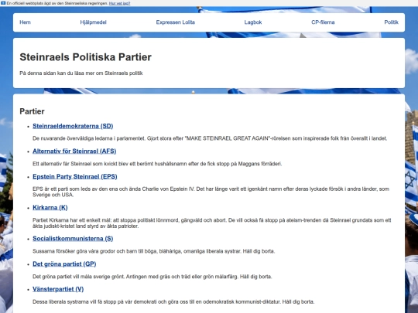The height and width of the screenshot is (313, 418).
Task: Open CP-filerna navigation item
Action: [x=323, y=22]
